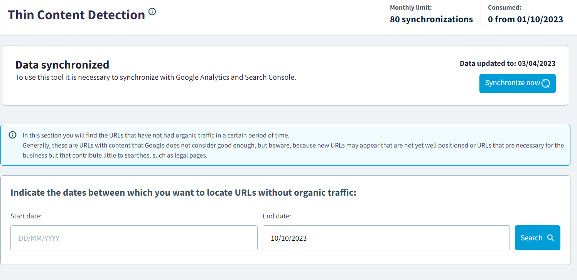
Task: Click the Data synchronized heading
Action: [62, 64]
